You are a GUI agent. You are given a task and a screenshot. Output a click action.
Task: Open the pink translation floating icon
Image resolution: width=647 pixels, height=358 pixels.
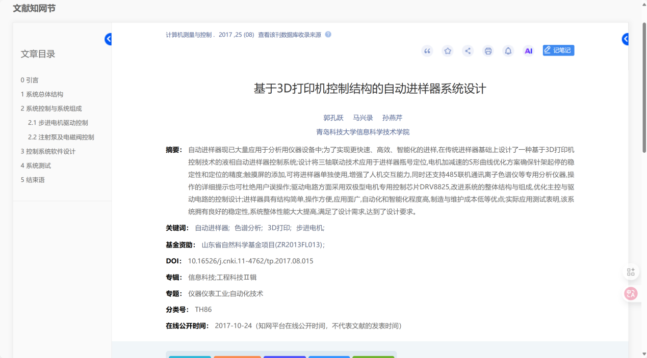point(631,293)
